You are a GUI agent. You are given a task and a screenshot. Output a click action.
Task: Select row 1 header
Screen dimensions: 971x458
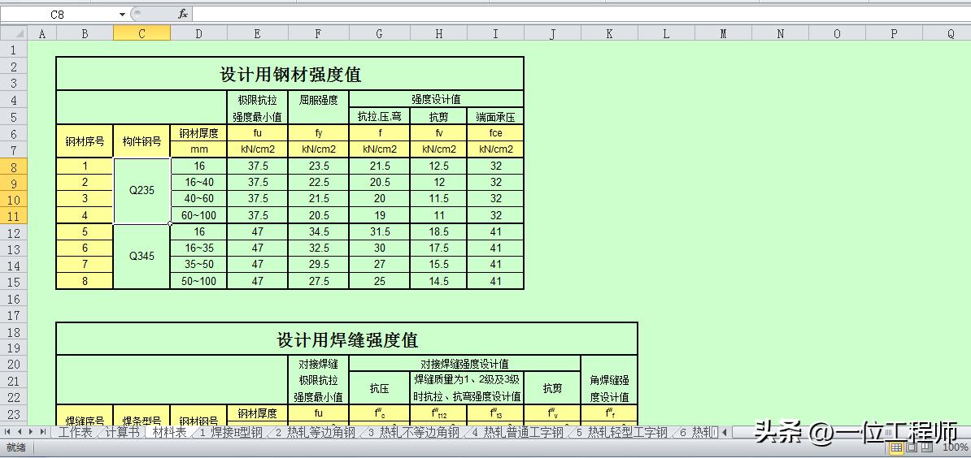click(x=15, y=50)
